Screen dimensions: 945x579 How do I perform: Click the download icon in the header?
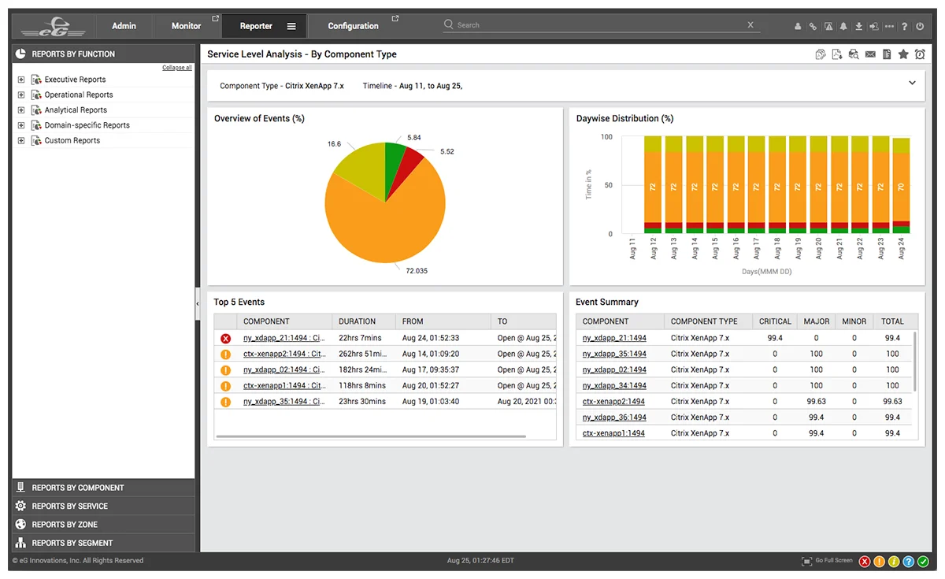tap(858, 26)
